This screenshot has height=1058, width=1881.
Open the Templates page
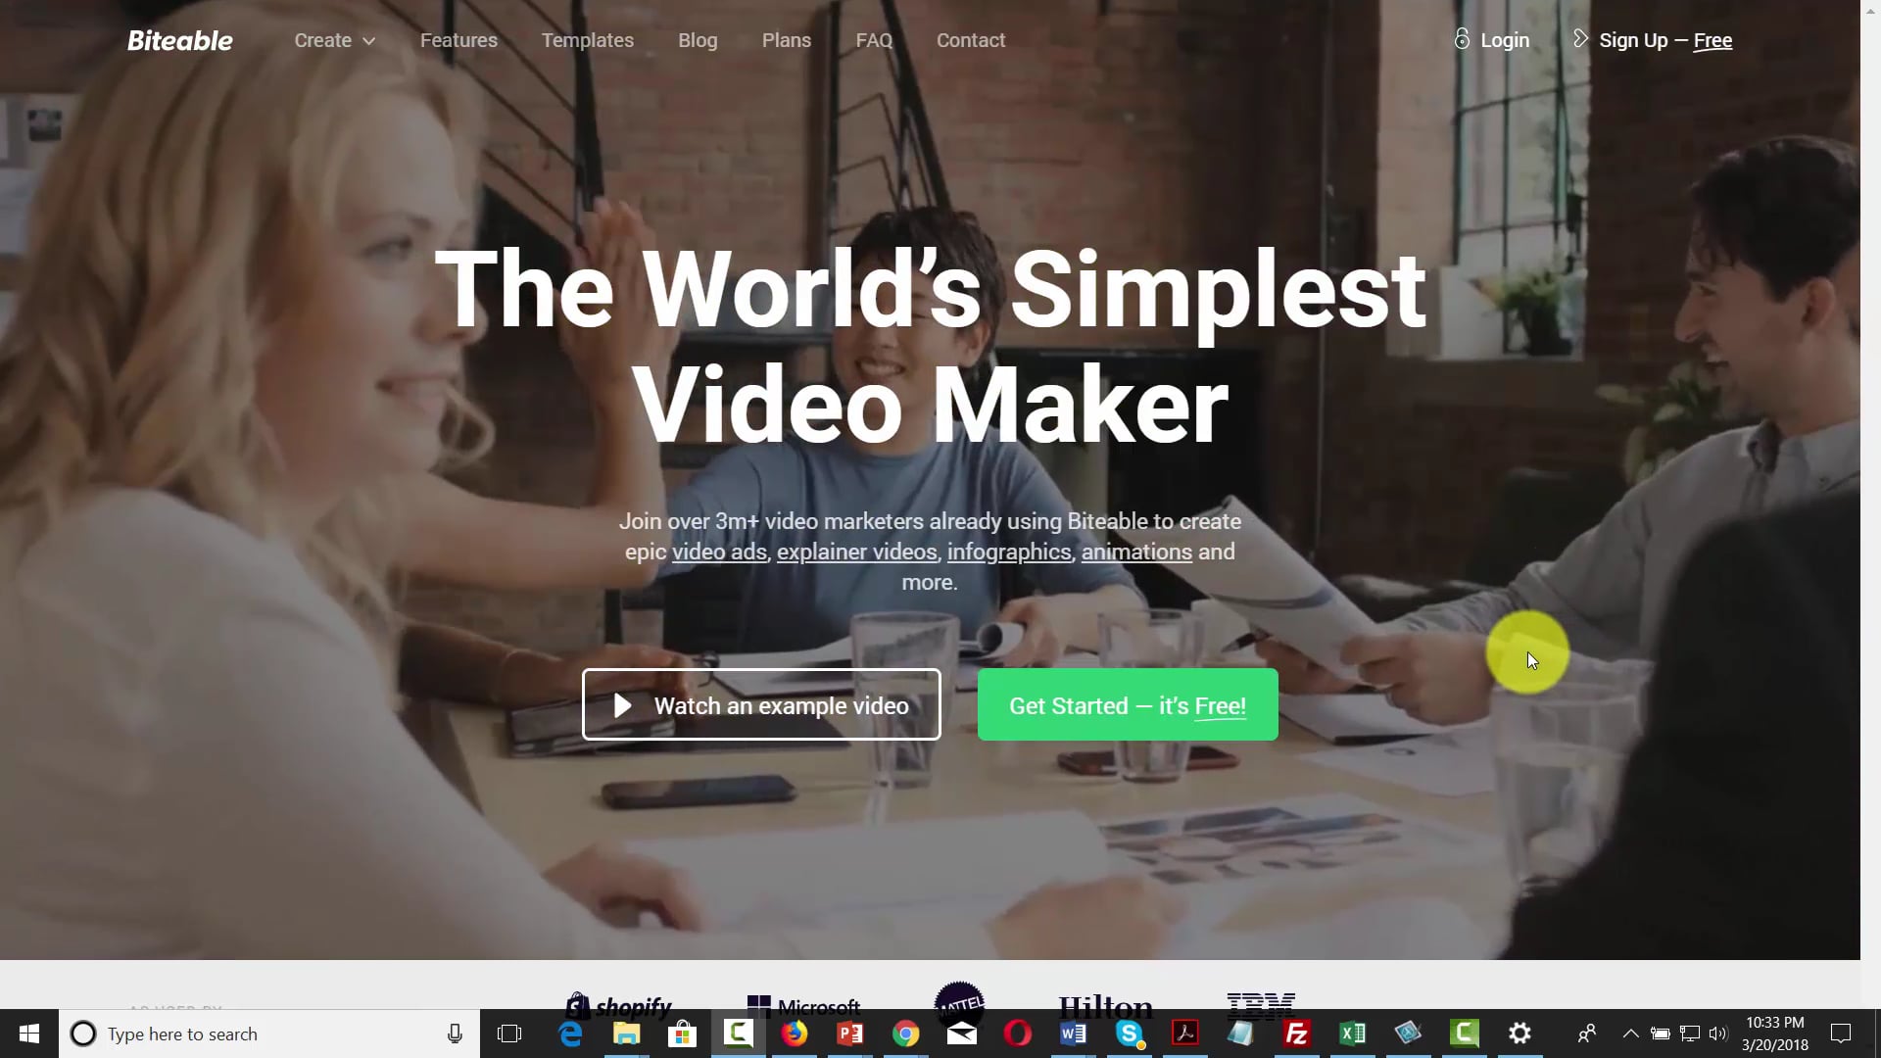click(587, 40)
